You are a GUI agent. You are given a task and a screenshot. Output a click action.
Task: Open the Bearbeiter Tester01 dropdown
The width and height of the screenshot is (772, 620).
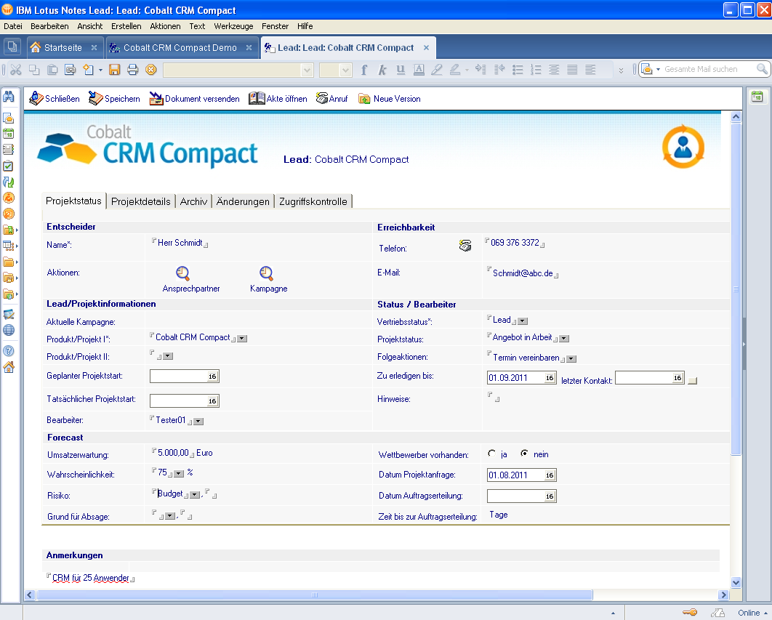(x=198, y=421)
